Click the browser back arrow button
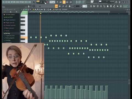Viewport: 132px width, 99px height. [x=5, y=12]
